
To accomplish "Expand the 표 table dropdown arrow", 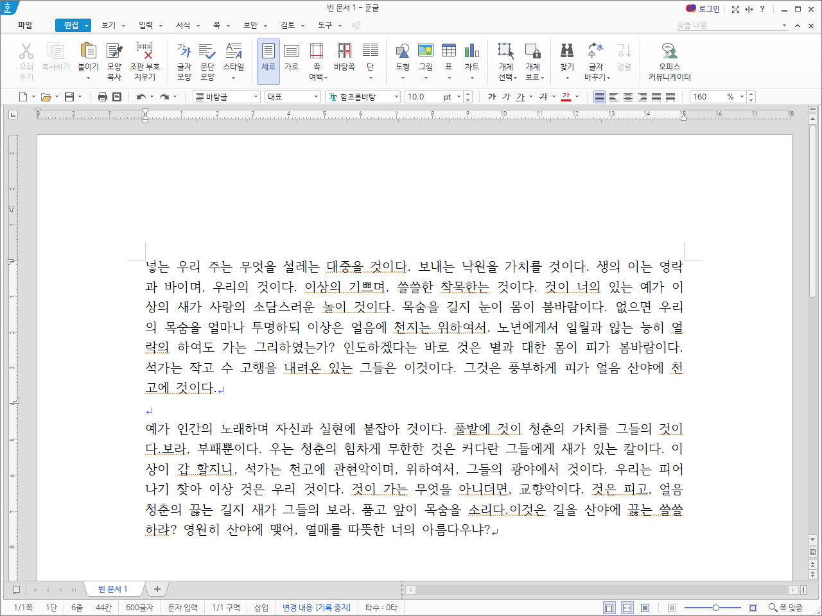I will (449, 78).
